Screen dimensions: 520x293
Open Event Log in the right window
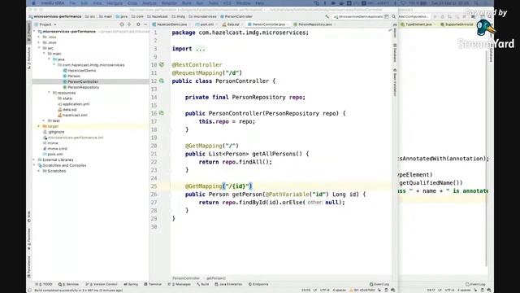click(x=475, y=284)
